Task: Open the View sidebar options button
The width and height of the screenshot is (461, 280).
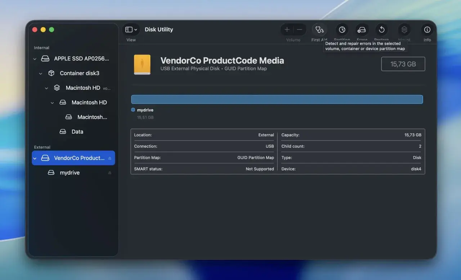Action: tap(131, 30)
